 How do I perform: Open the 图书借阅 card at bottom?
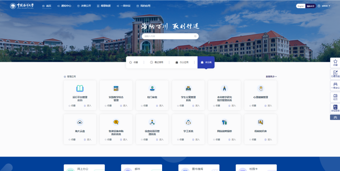[x=199, y=168]
